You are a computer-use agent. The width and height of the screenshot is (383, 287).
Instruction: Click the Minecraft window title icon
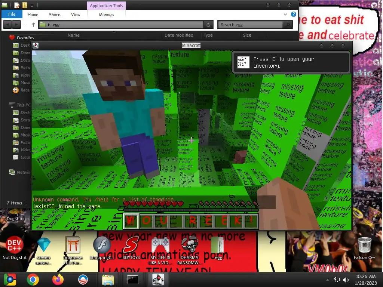(x=36, y=45)
